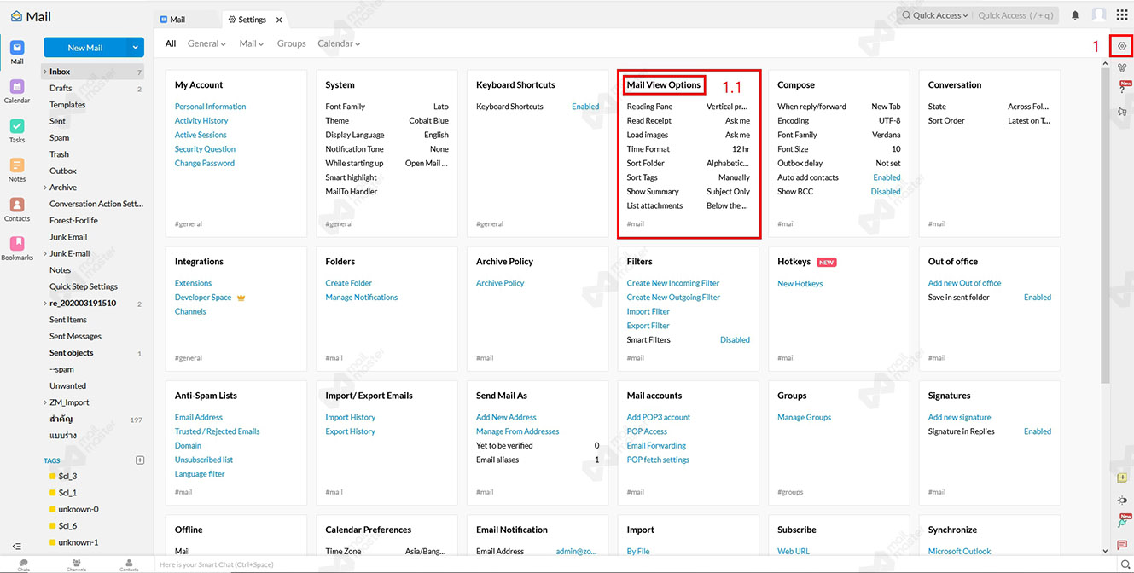Expand the re_202003191510 folder
The image size is (1134, 573).
click(x=44, y=303)
